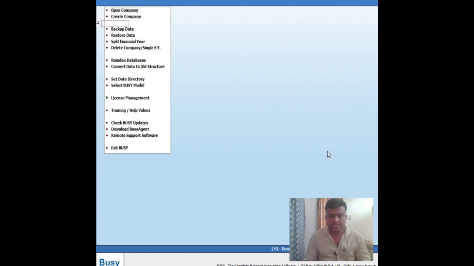474x266 pixels.
Task: Click the F2 - Done status label
Action: click(x=281, y=249)
